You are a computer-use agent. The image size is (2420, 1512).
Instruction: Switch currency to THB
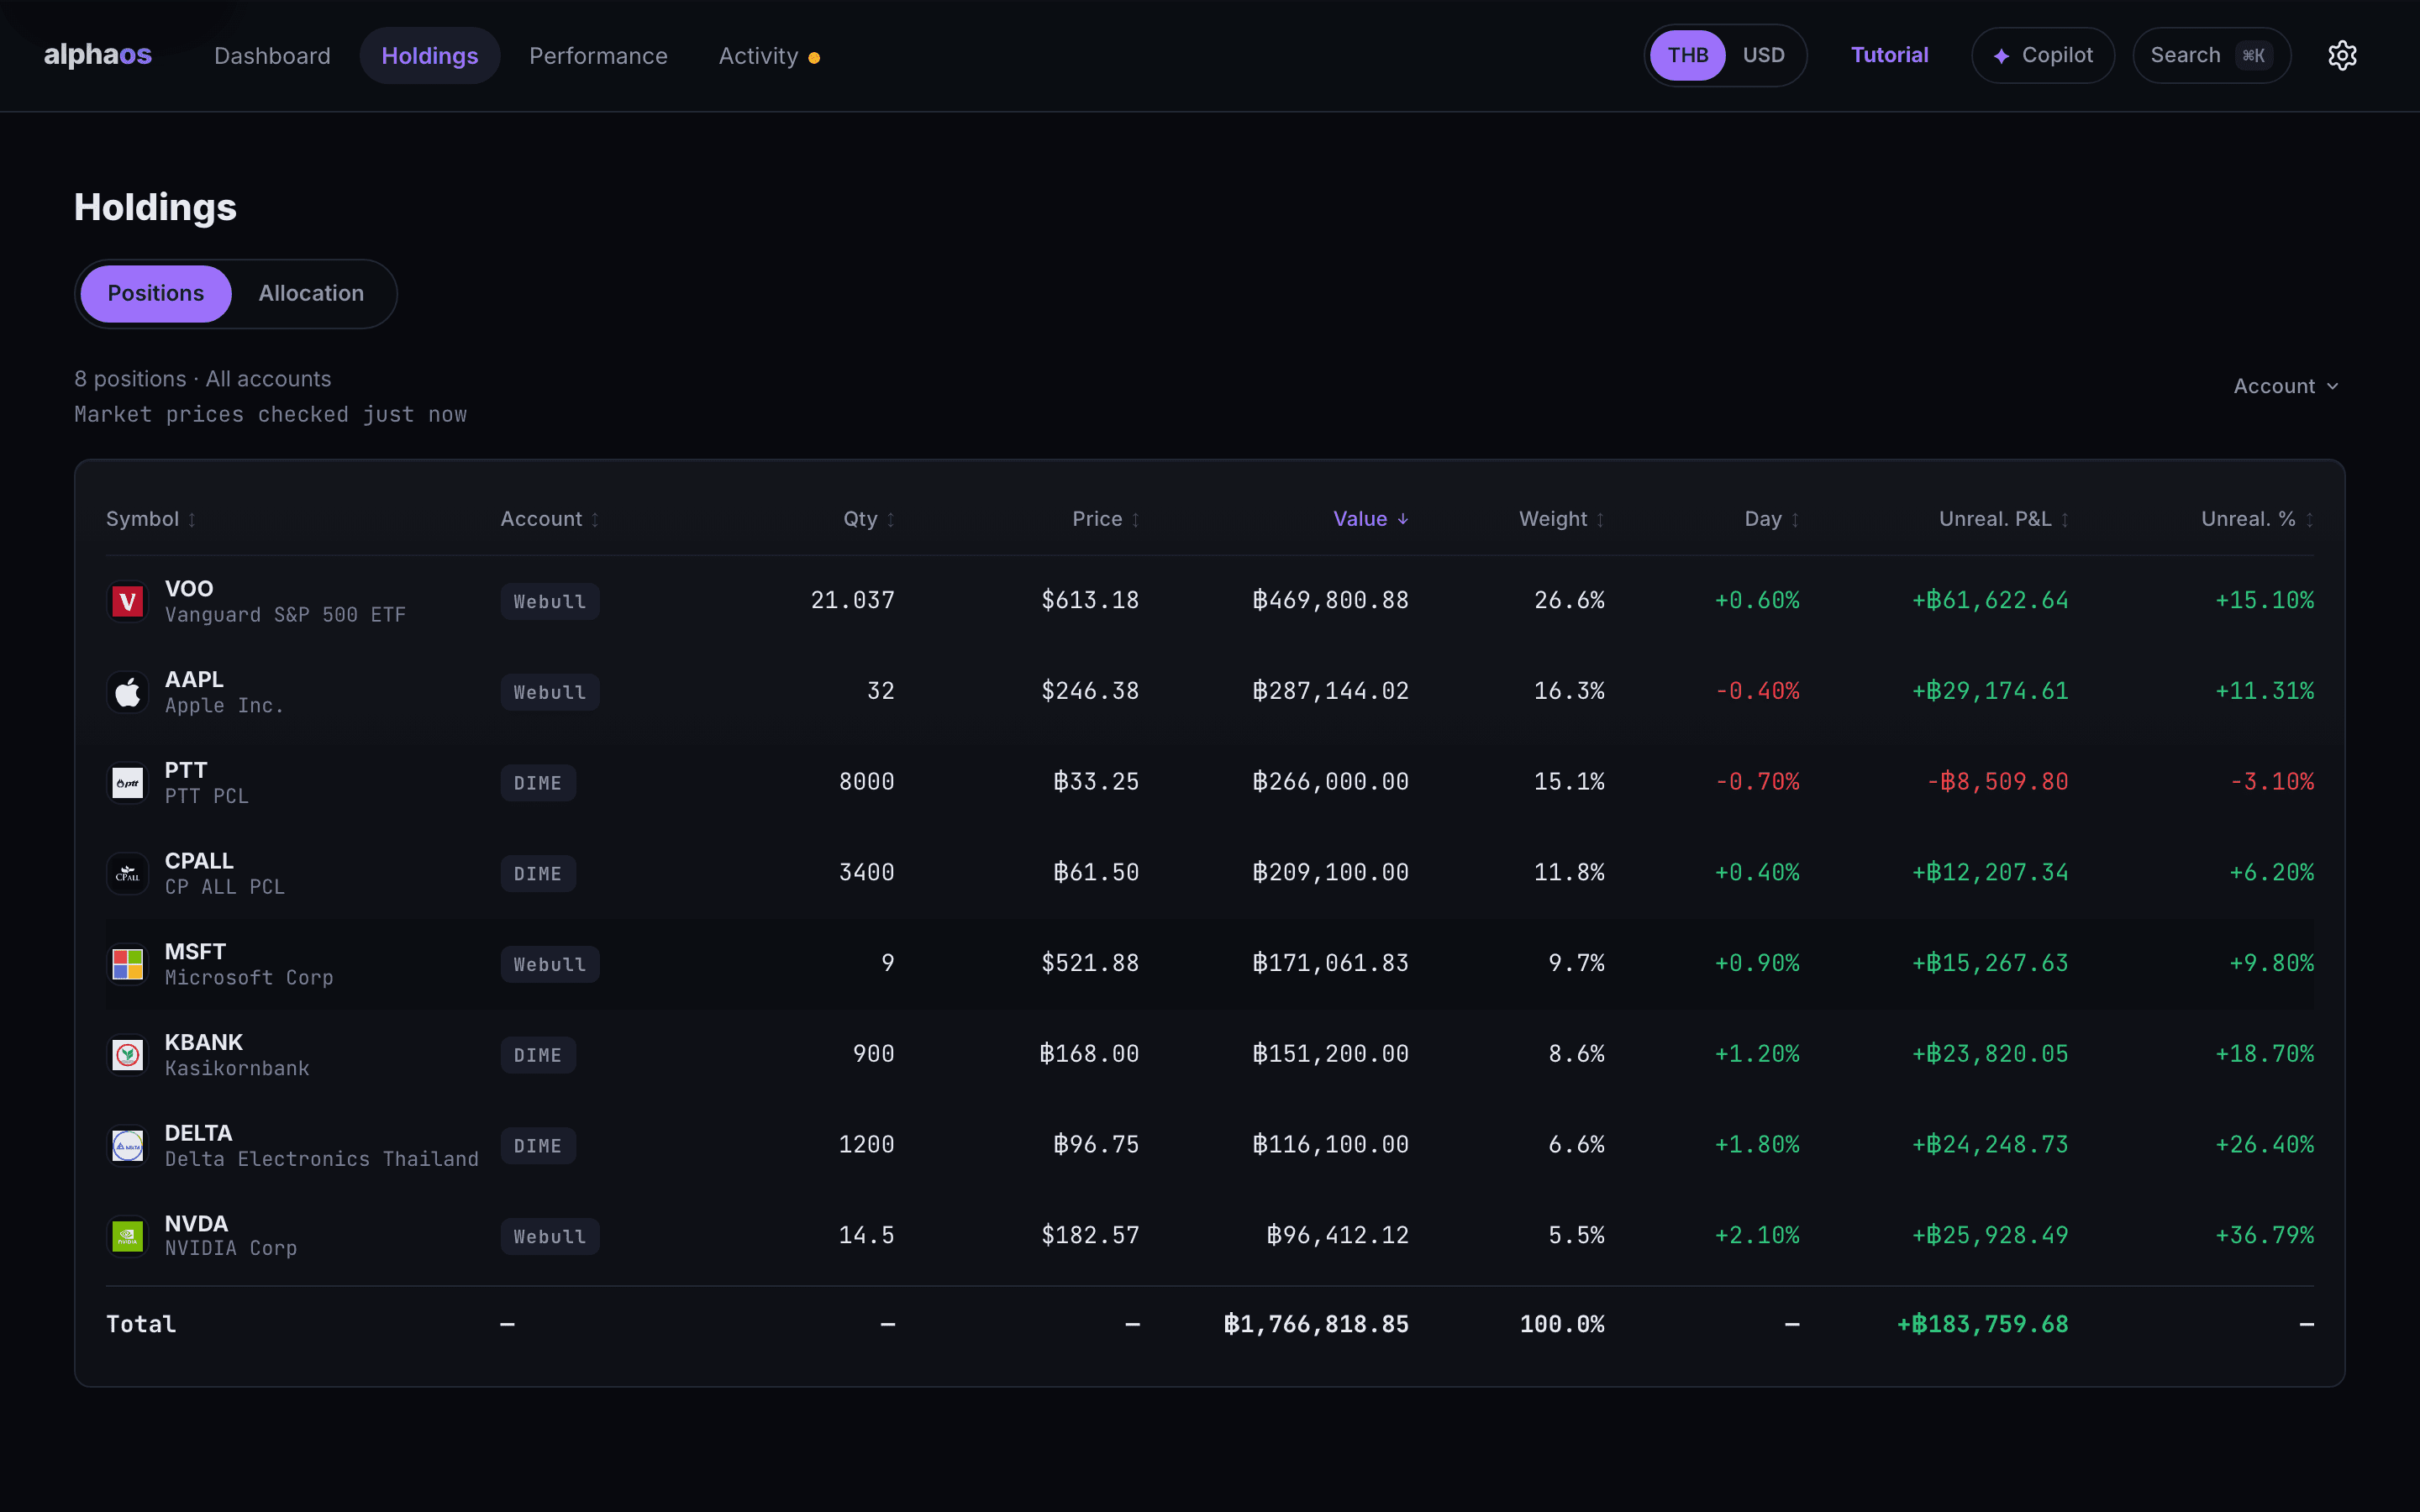tap(1688, 55)
